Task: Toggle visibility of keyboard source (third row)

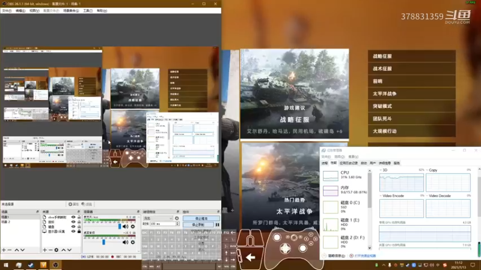Action: click(x=73, y=227)
